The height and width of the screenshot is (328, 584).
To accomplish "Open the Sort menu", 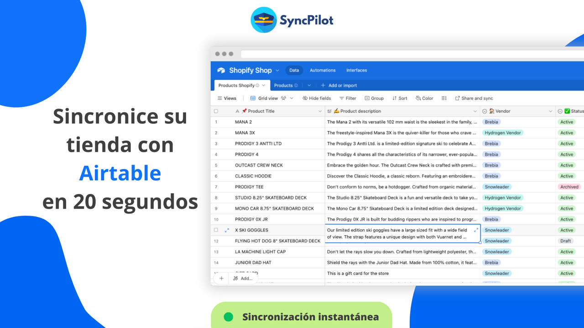I will click(x=400, y=98).
